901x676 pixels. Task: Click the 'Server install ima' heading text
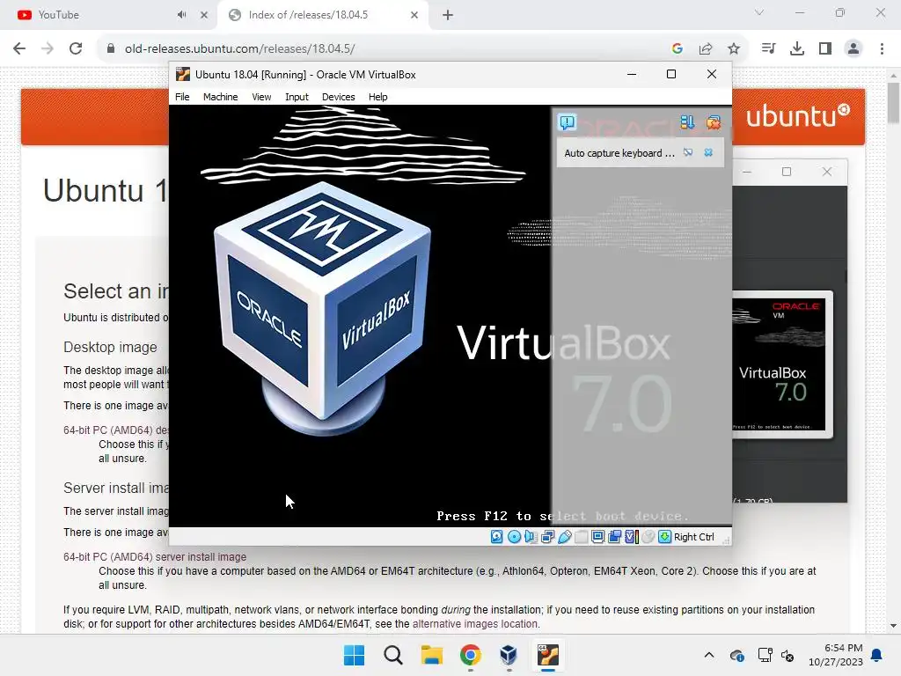coord(116,488)
